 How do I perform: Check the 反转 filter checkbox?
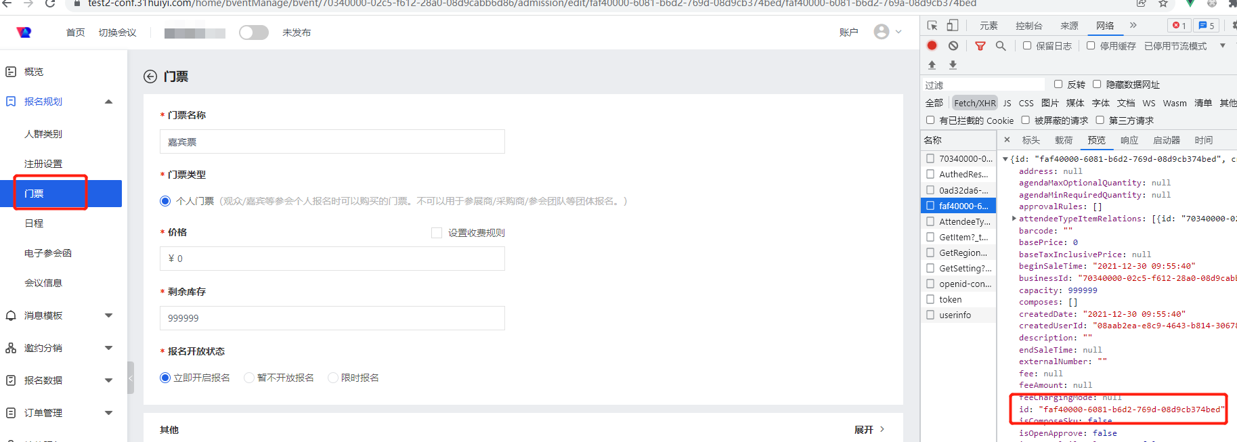[x=1058, y=84]
